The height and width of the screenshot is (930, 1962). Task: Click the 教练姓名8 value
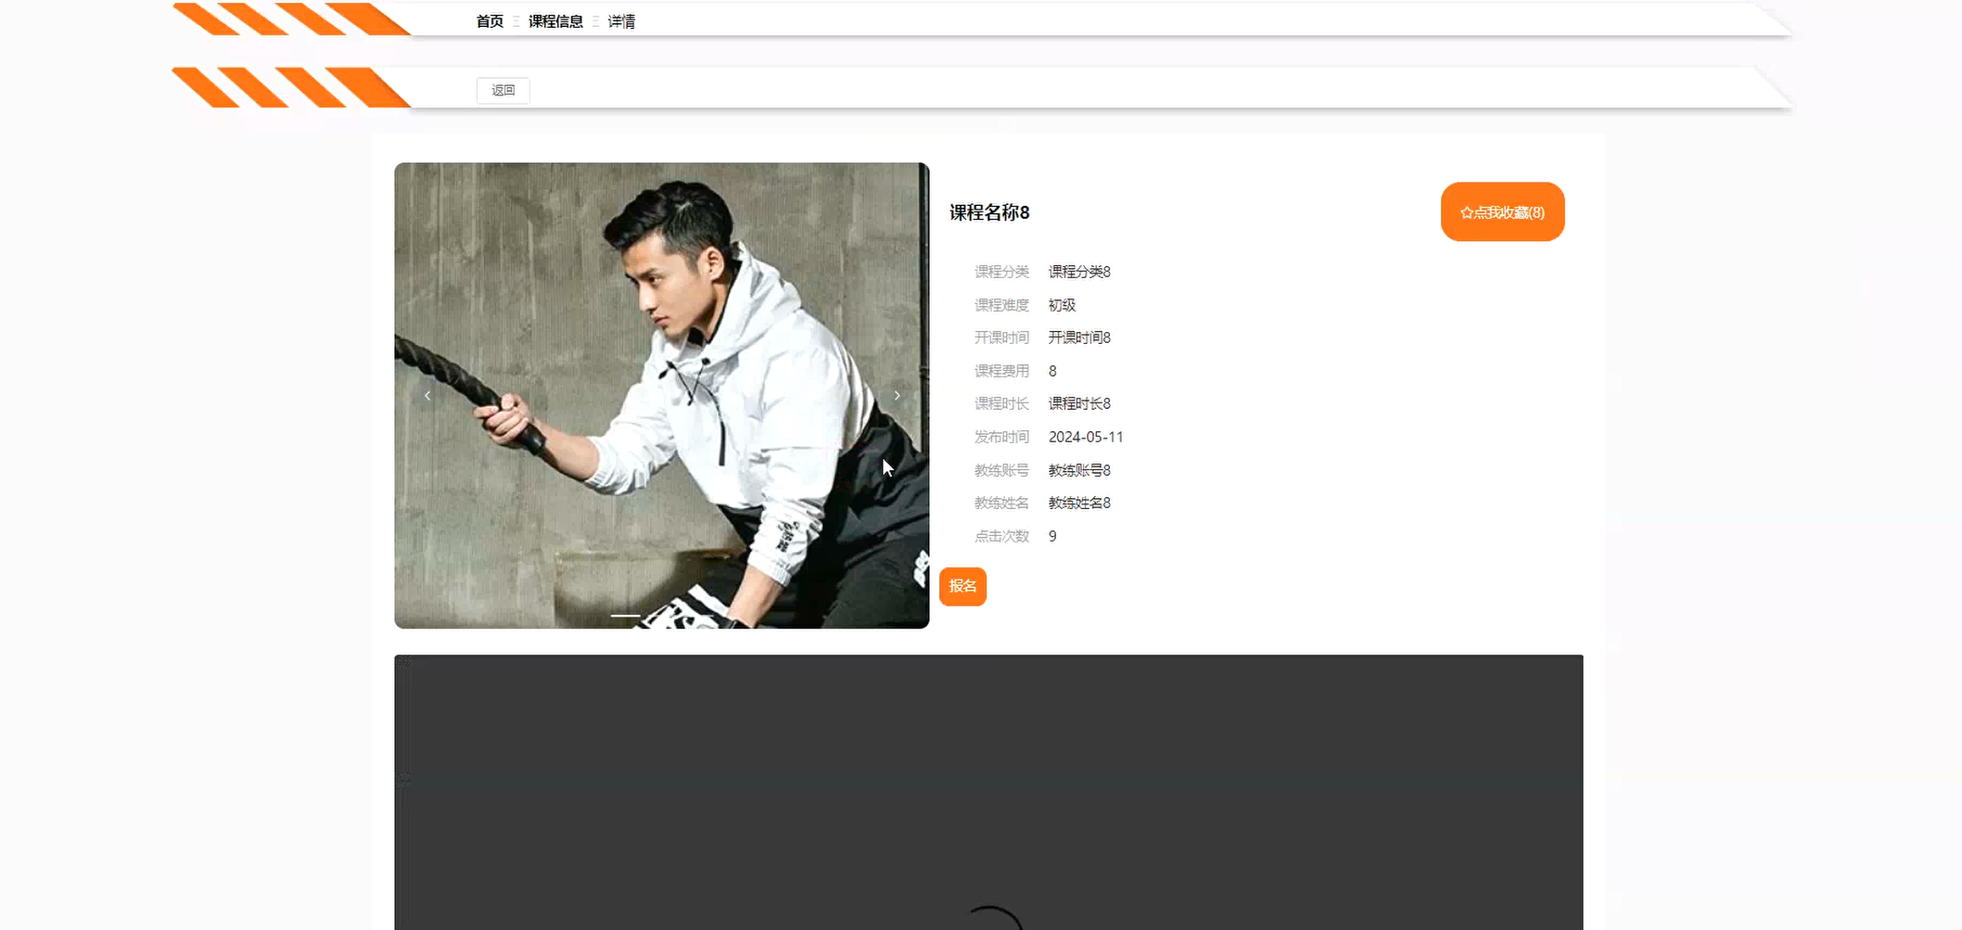pos(1079,503)
